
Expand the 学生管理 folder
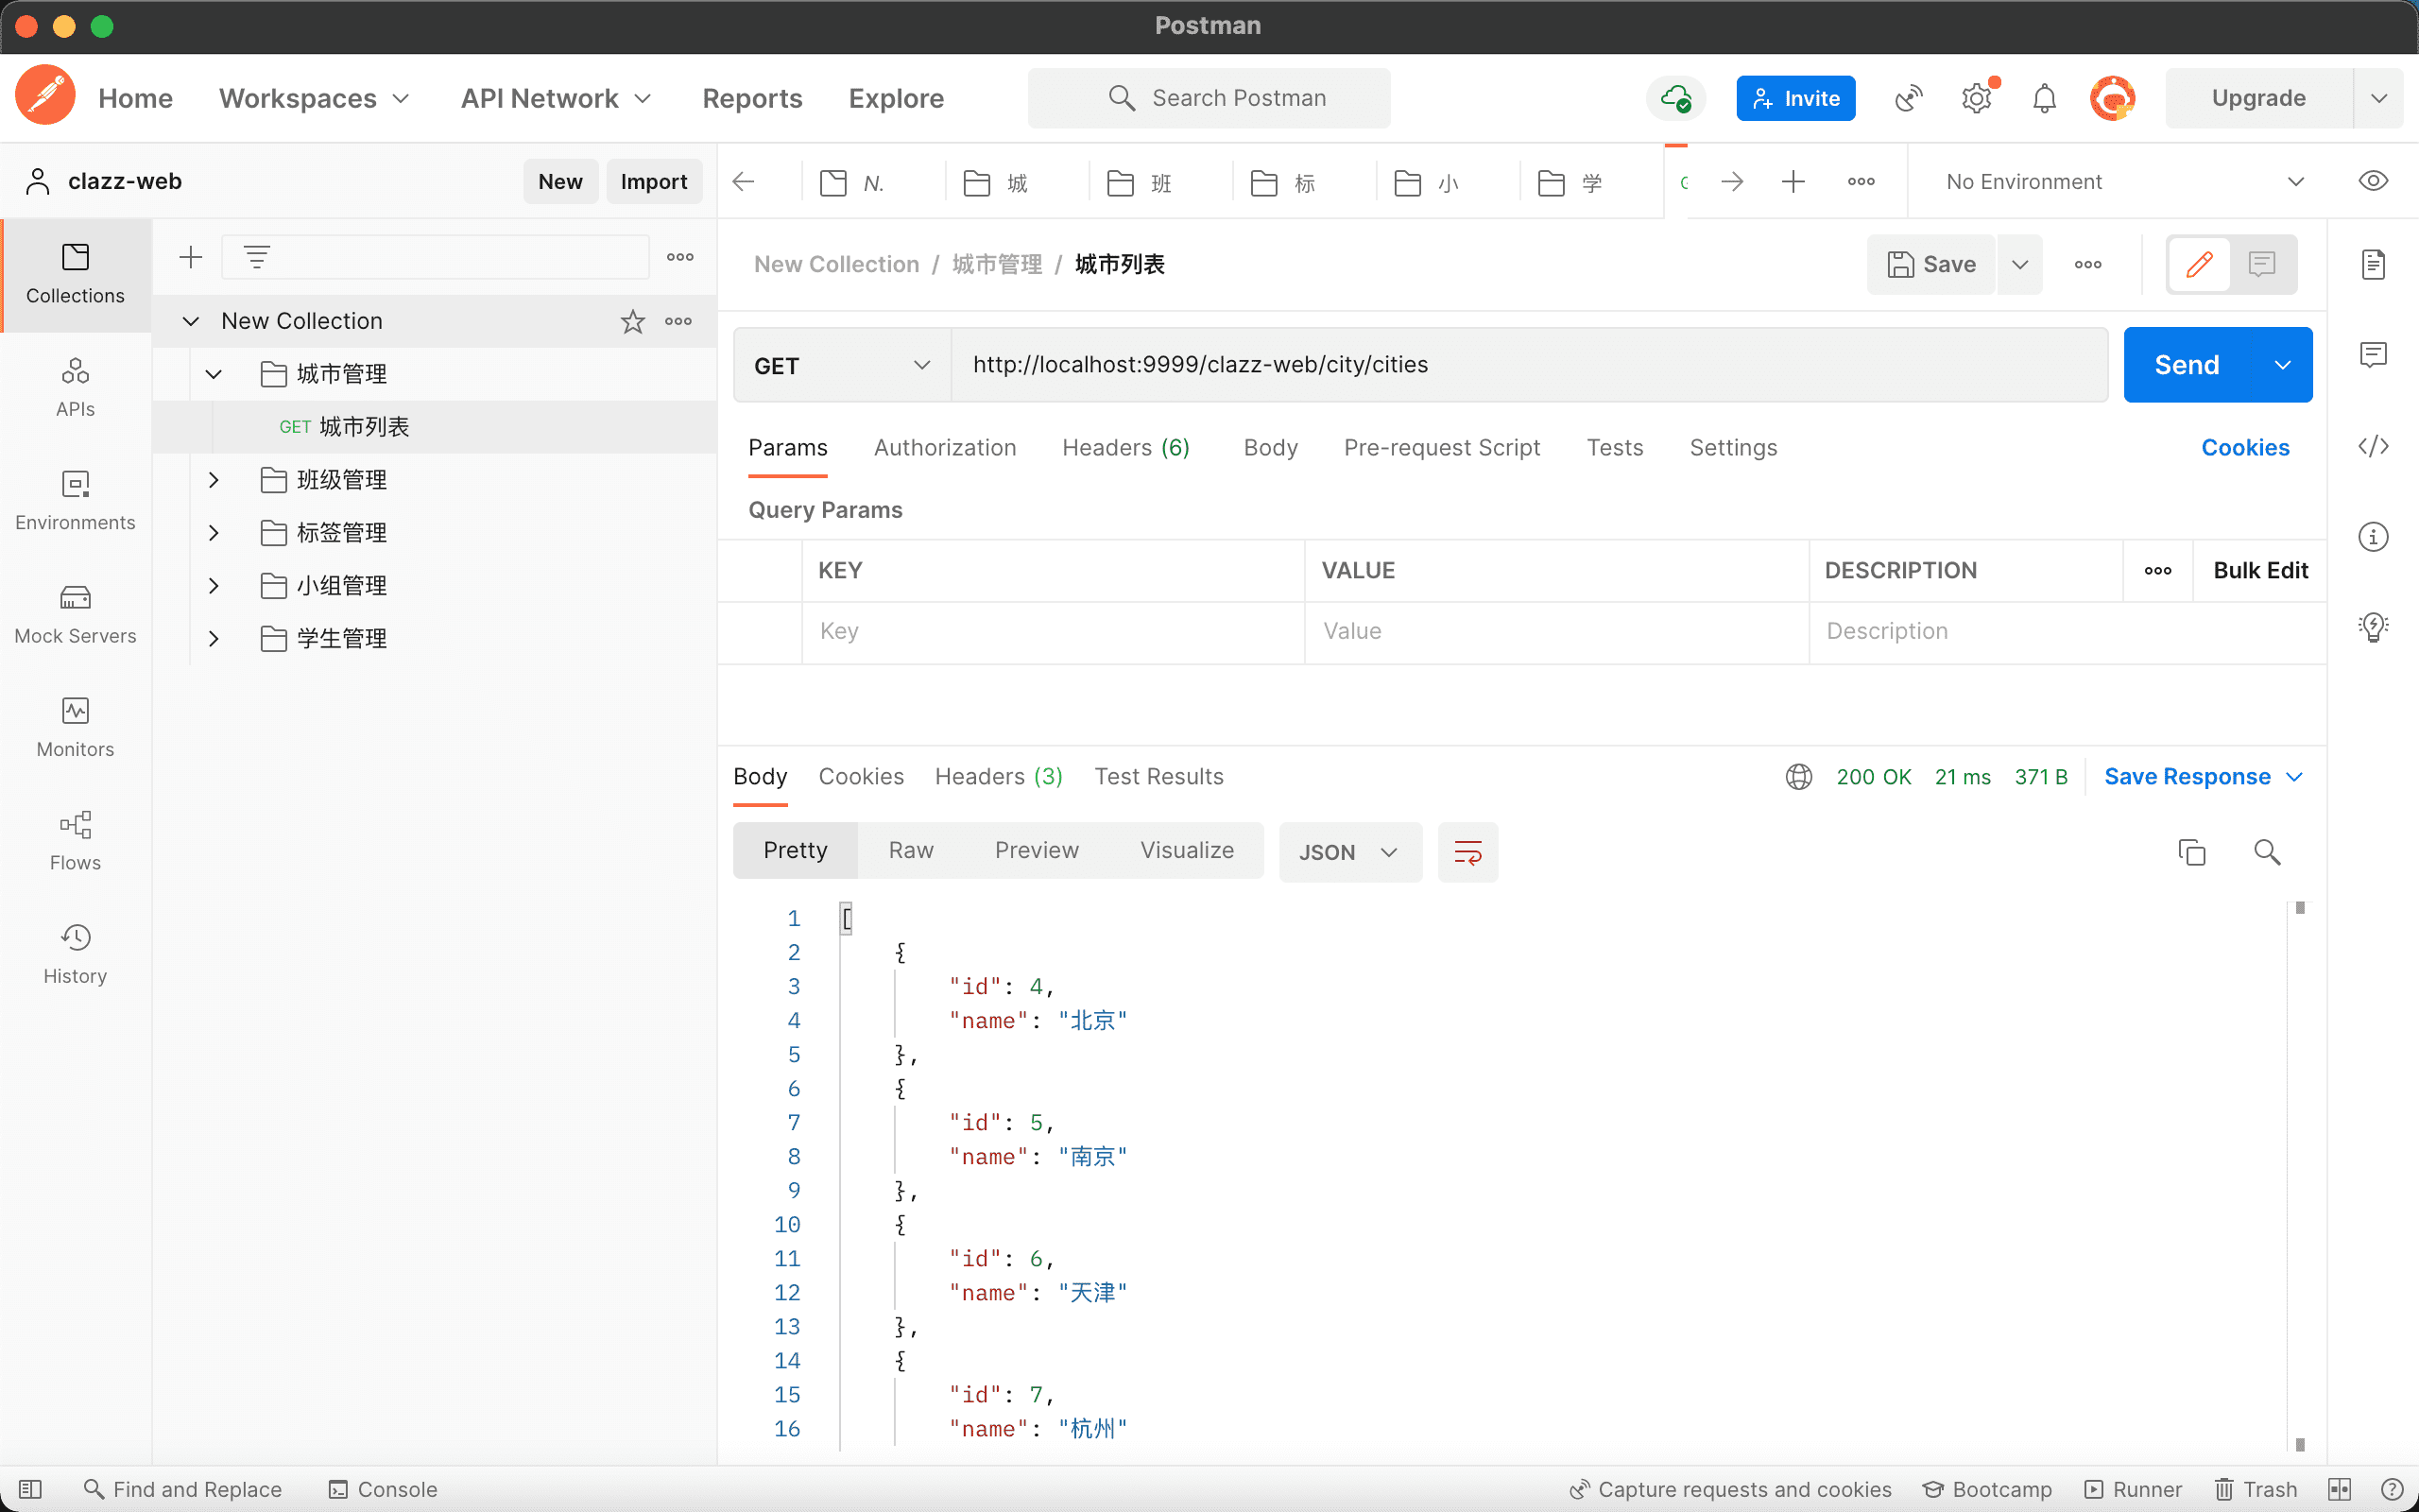point(213,638)
